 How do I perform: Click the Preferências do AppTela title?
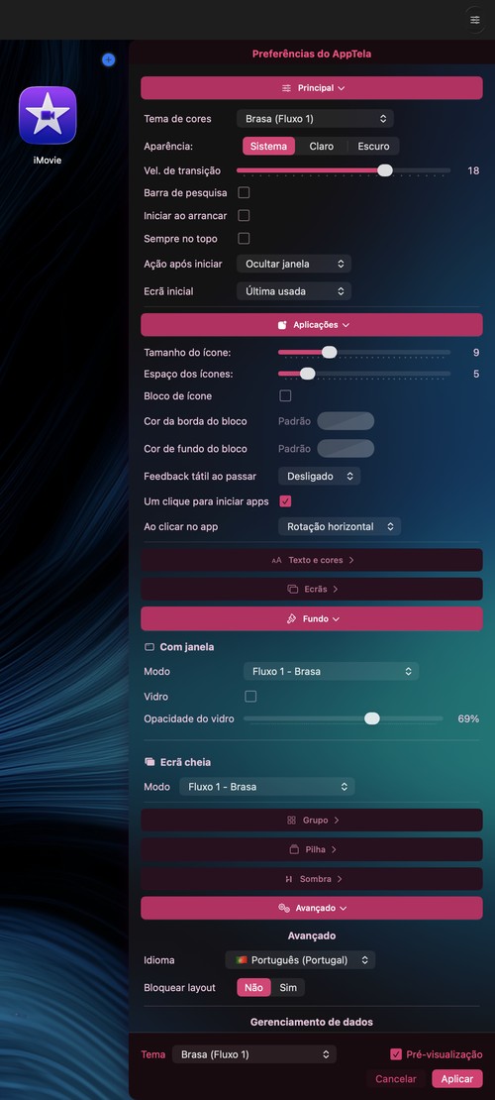(312, 54)
